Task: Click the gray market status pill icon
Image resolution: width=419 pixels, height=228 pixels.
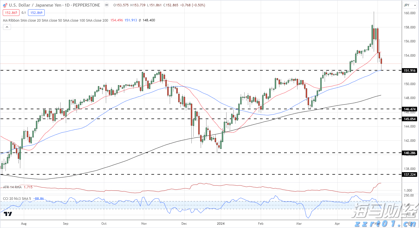Action: 107,5
